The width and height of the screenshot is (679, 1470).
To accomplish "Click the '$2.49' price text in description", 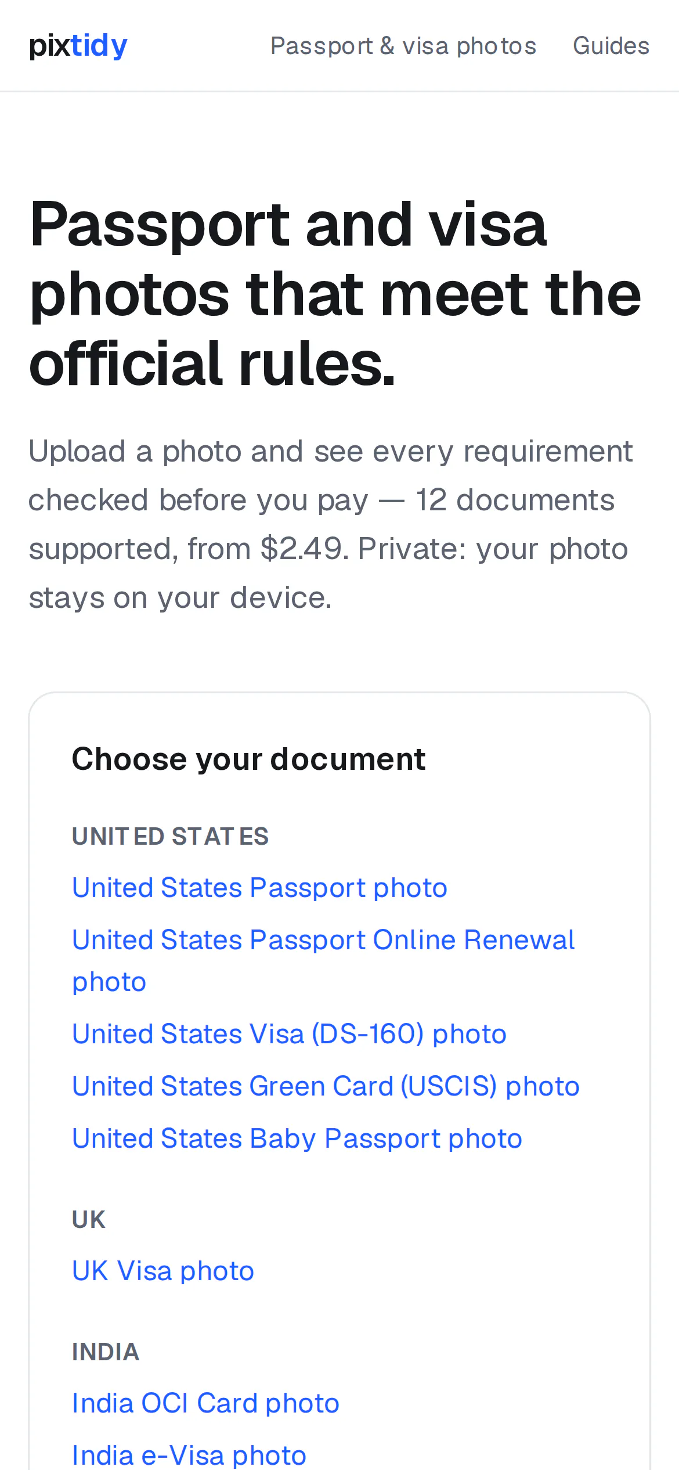I will coord(302,549).
